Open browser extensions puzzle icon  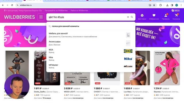[x=160, y=5]
